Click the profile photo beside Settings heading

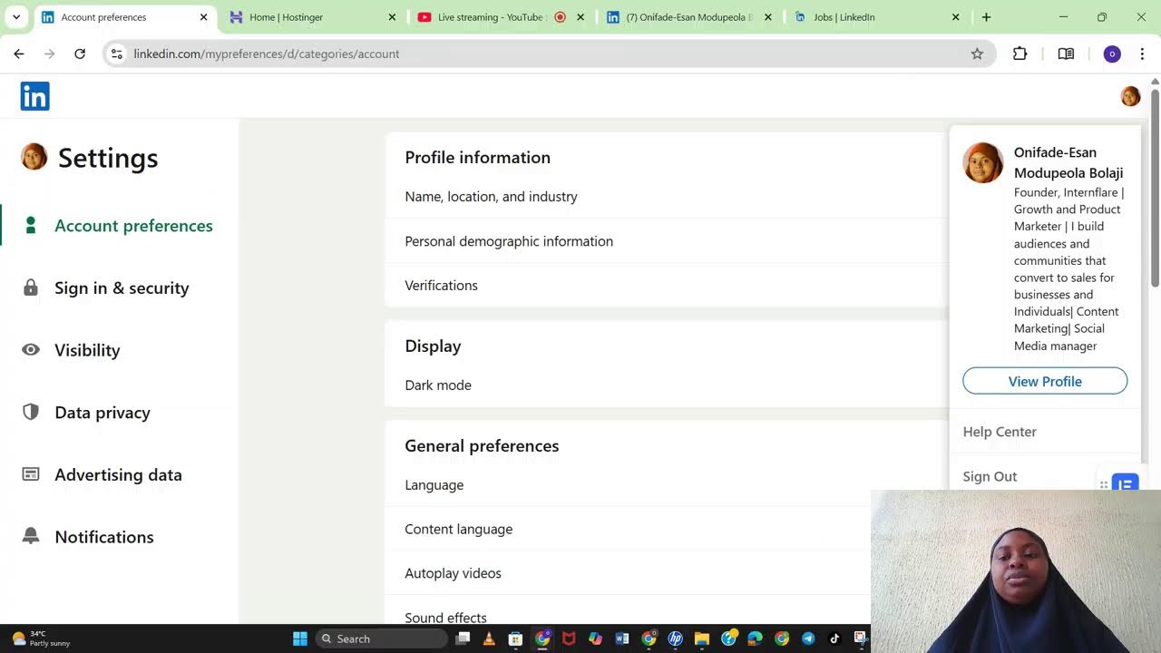click(x=34, y=157)
